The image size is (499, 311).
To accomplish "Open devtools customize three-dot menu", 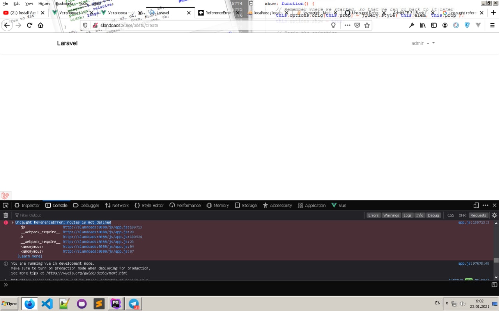I will [485, 205].
